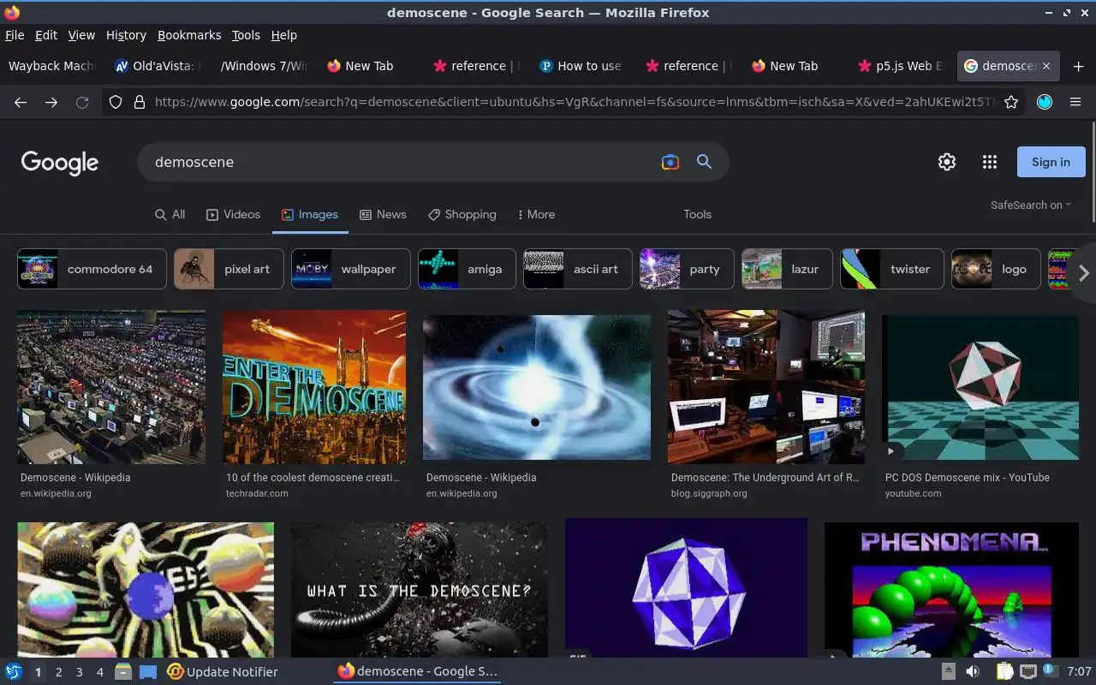Go back with the browser back arrow
The image size is (1096, 685).
point(21,102)
